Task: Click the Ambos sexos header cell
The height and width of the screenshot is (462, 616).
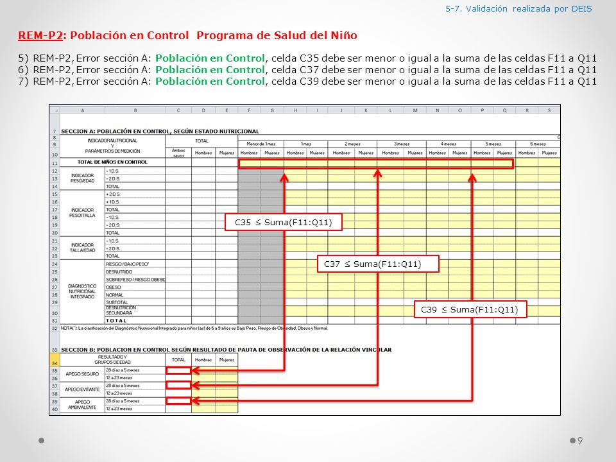Action: coord(178,153)
